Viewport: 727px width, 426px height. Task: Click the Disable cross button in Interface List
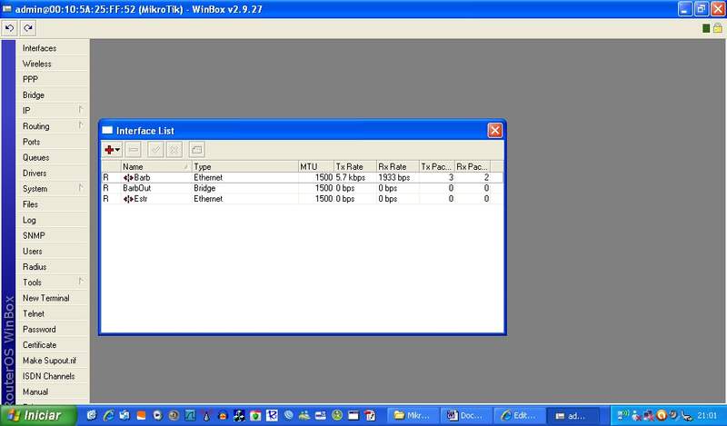pos(174,150)
